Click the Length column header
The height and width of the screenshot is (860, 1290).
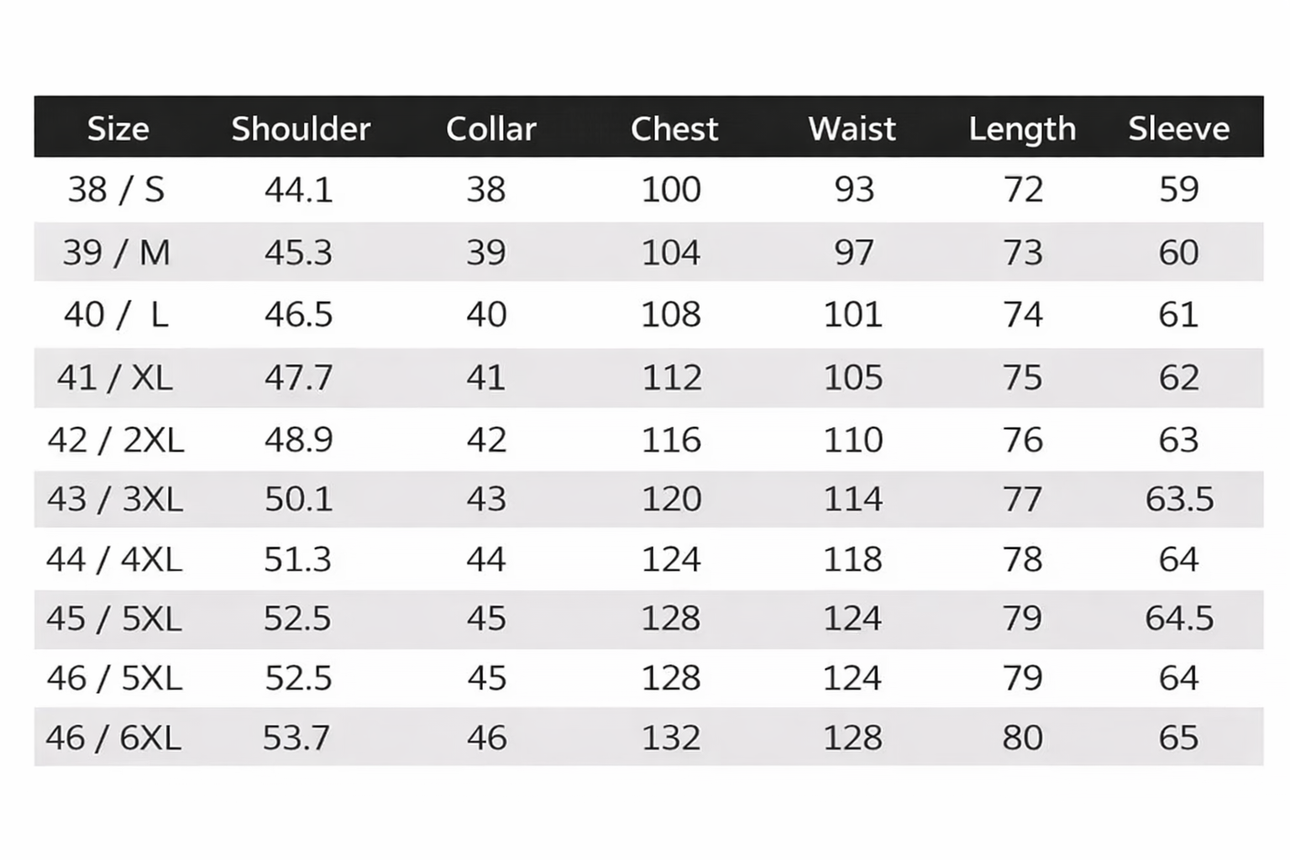click(1022, 128)
